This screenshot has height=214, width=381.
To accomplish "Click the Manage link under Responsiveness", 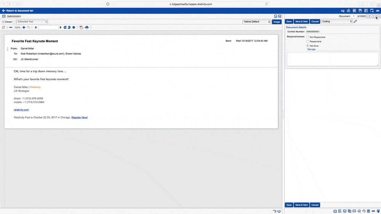I will coord(311,49).
